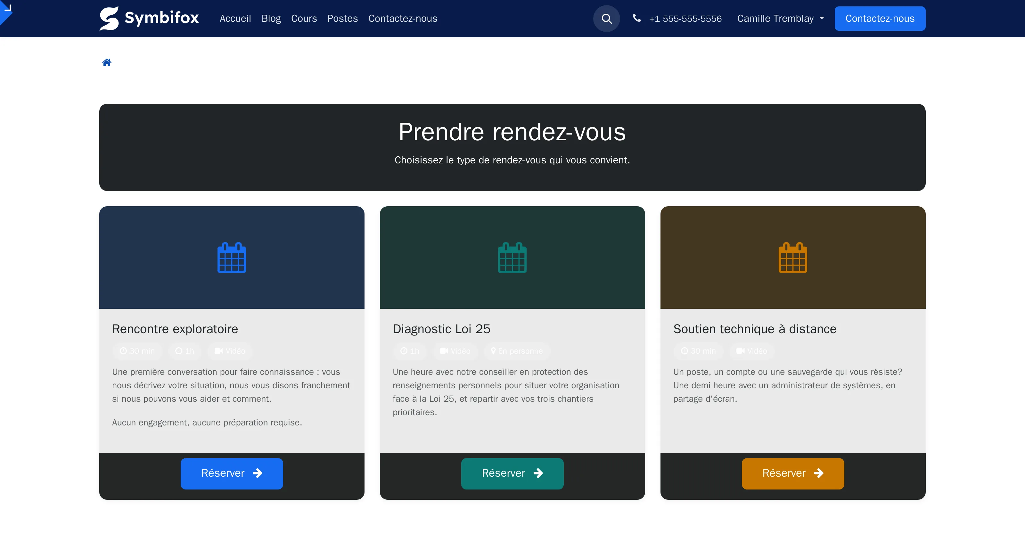Click Vidéo badge under Diagnostic Loi 25
The height and width of the screenshot is (551, 1025).
455,351
